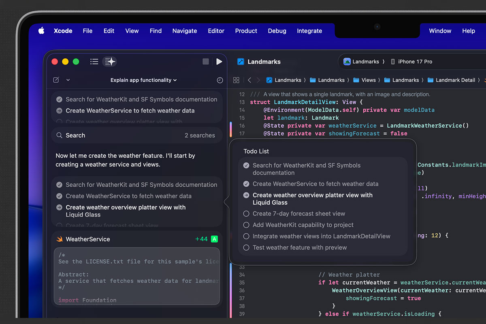Click the WeatherService code preview box
486x324 pixels.
coord(137,276)
